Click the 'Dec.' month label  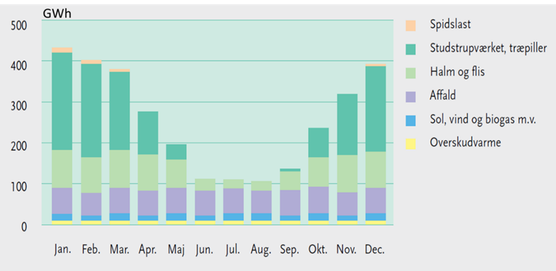pos(375,249)
